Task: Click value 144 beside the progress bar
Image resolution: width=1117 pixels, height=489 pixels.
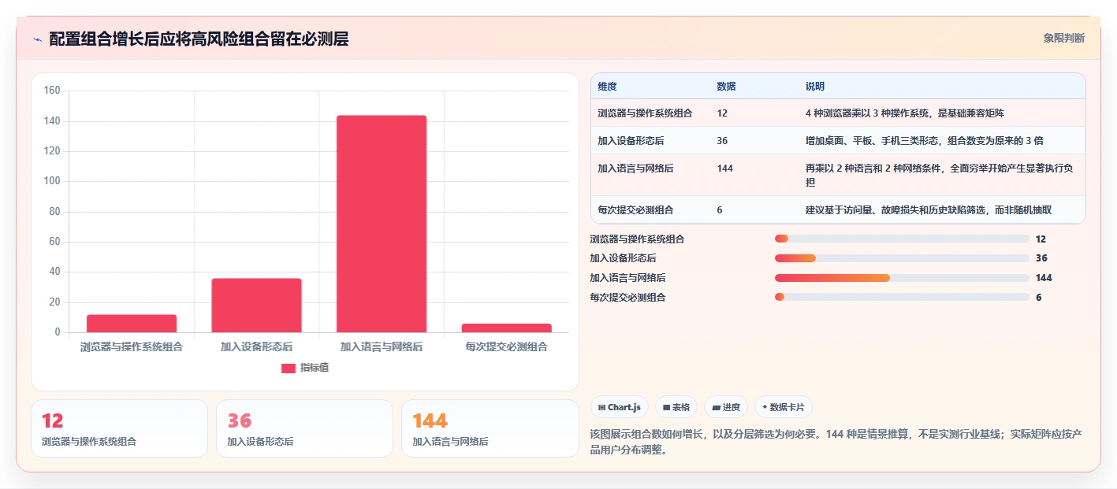Action: 1044,278
